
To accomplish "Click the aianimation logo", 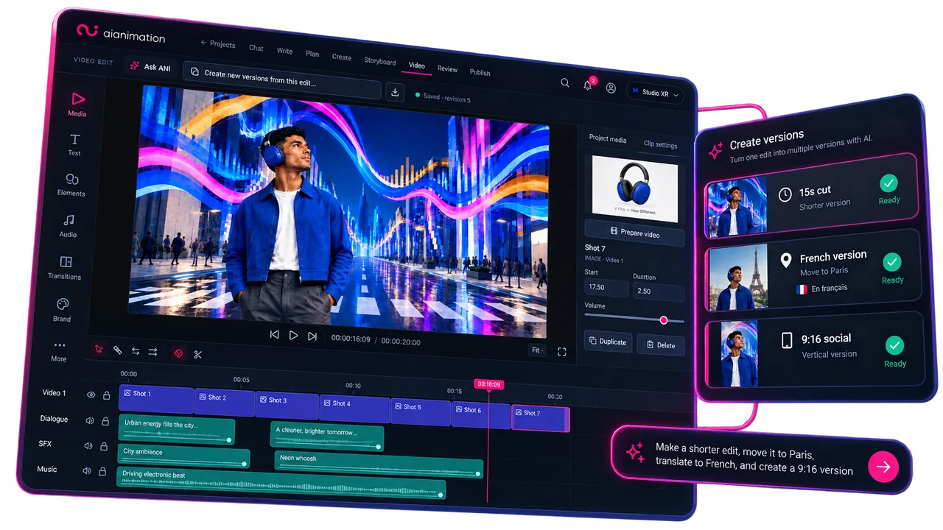I will (122, 33).
